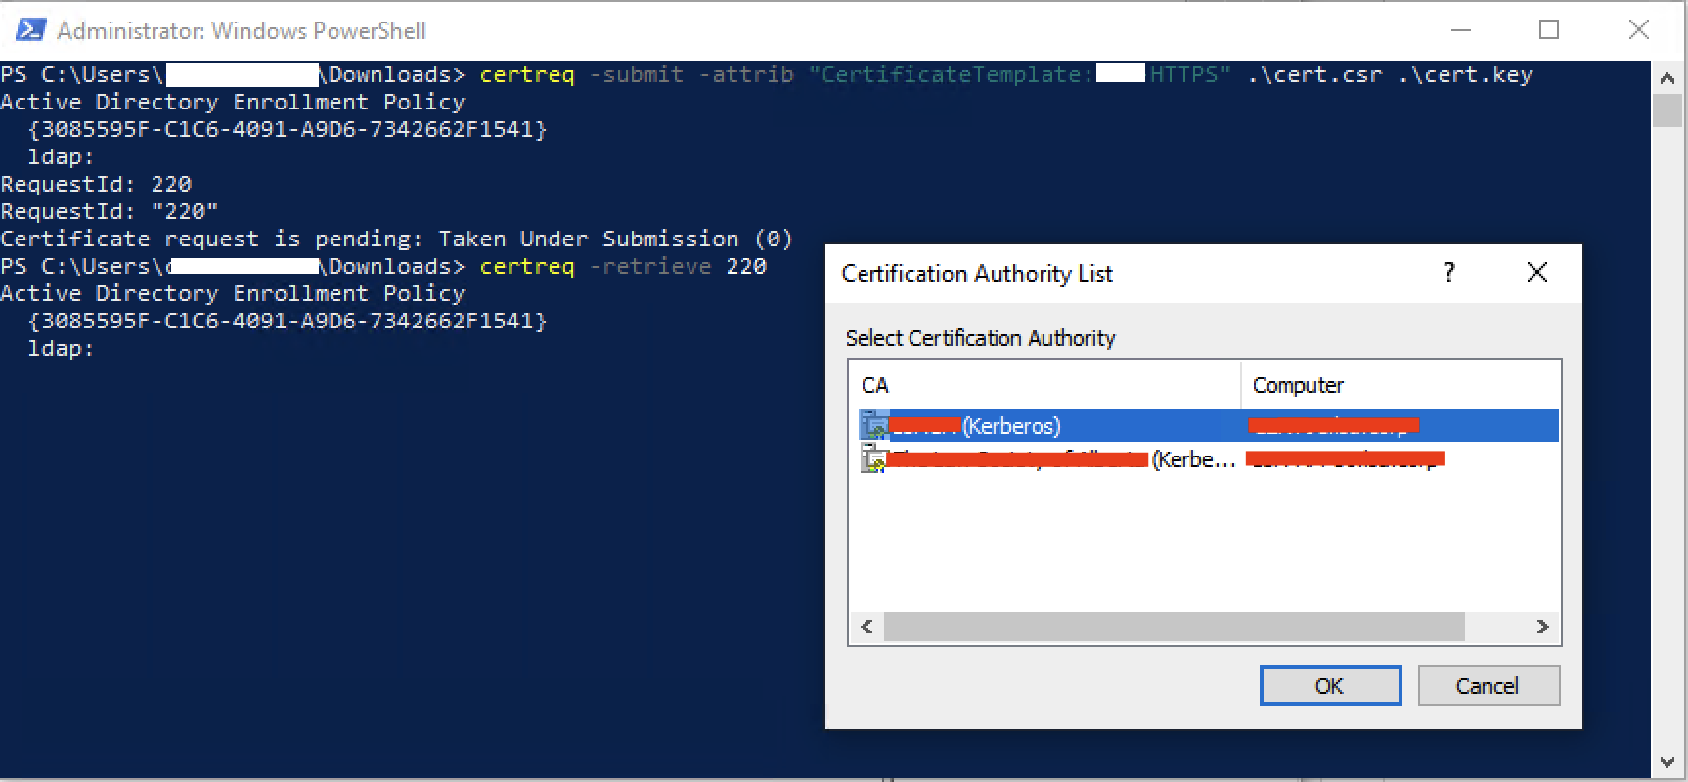Click the CA list right scroll arrow
The height and width of the screenshot is (782, 1688).
pos(1543,627)
